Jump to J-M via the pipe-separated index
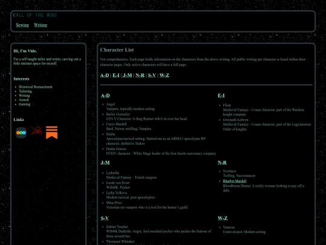Screen dimensions: 326x245 (127, 75)
